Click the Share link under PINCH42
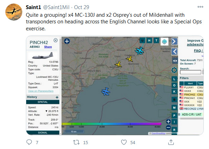Image resolution: width=209 pixels, height=149 pixels. point(48,47)
